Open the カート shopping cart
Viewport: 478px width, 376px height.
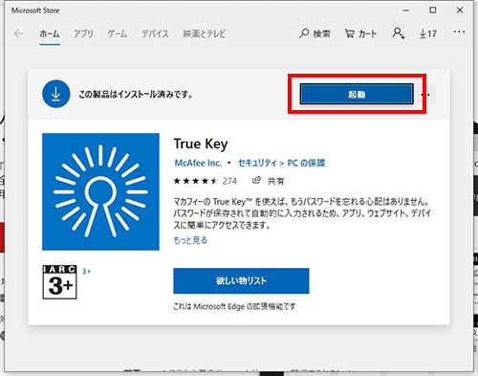click(360, 33)
